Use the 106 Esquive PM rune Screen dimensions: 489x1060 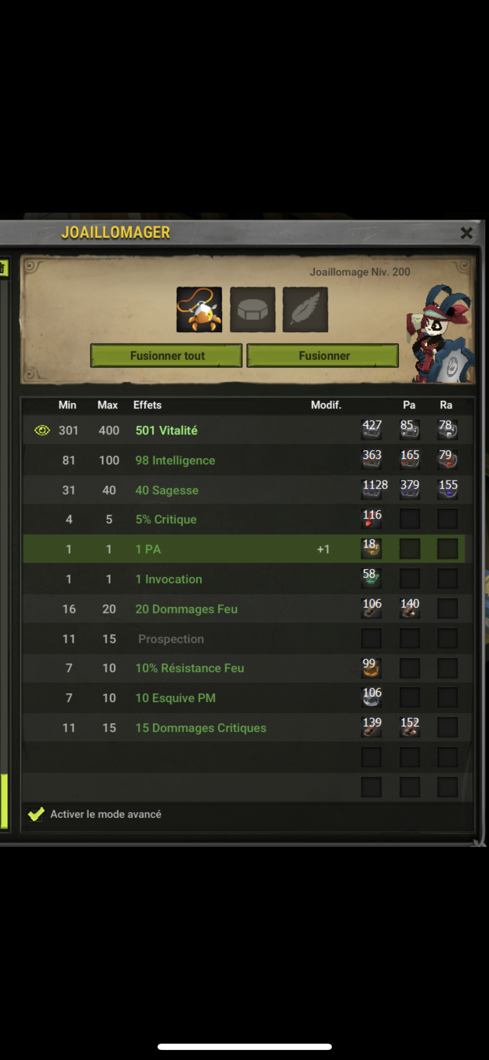[x=372, y=697]
